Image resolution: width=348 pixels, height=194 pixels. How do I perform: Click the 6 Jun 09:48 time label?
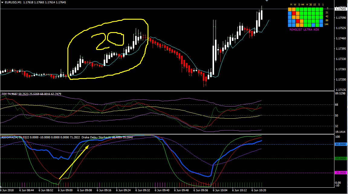tap(181, 190)
